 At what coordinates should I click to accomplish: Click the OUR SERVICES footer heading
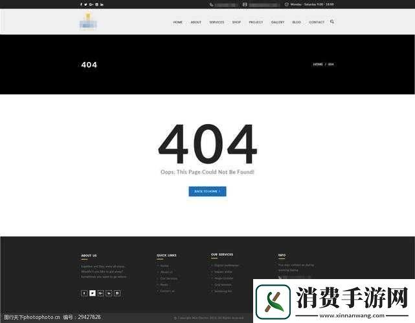(222, 255)
